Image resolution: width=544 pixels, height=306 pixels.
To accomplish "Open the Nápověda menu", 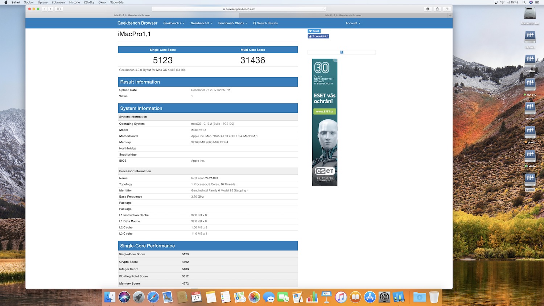I will pos(116,2).
